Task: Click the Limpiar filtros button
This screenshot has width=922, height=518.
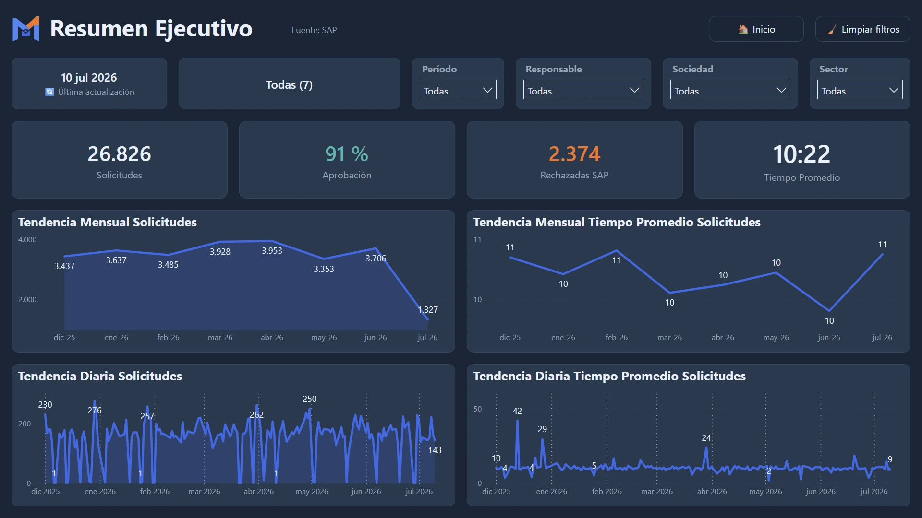Action: tap(862, 29)
